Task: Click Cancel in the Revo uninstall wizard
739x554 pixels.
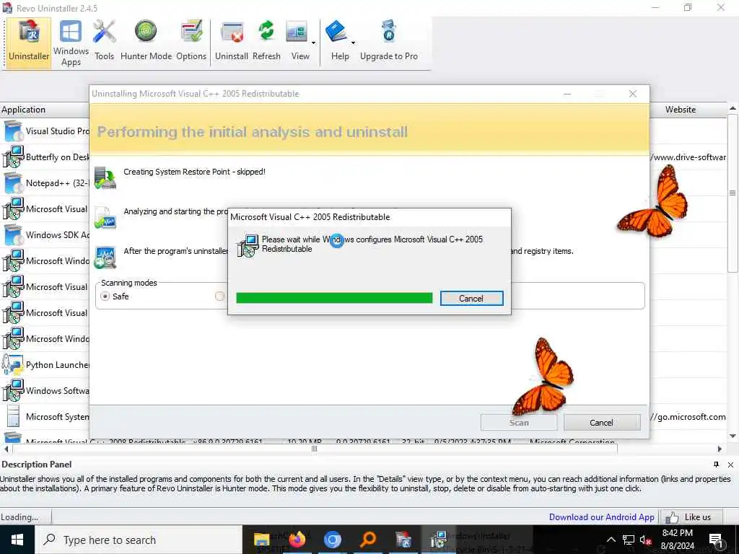Action: [x=602, y=423]
